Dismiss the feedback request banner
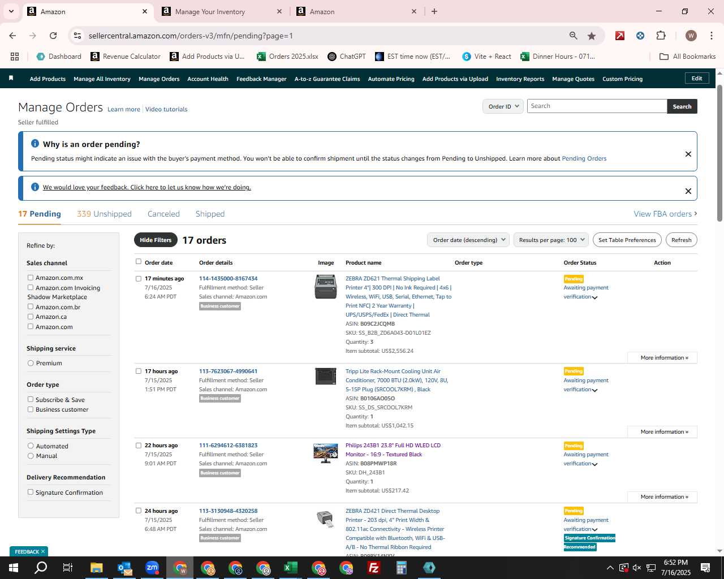This screenshot has height=579, width=724. [x=688, y=191]
